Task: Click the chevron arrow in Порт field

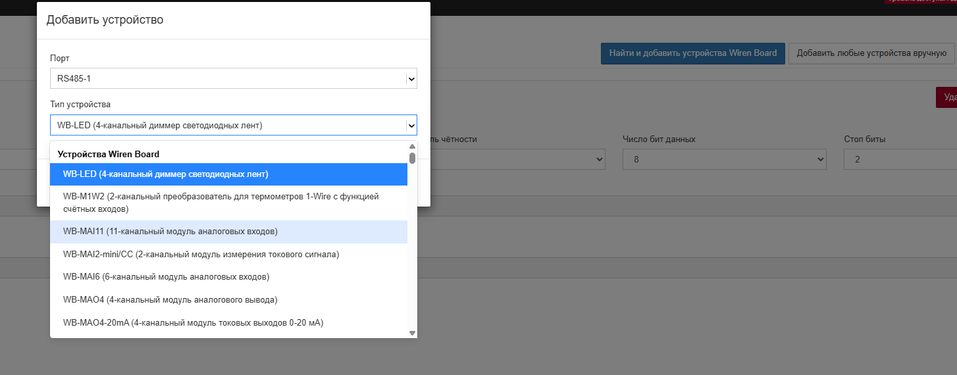Action: (x=411, y=79)
